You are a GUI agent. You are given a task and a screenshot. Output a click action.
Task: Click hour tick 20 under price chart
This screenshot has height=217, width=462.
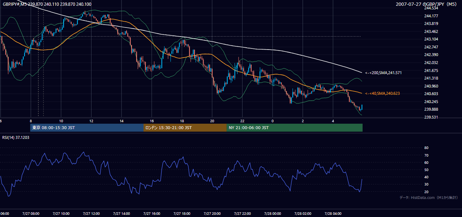tap(212, 121)
